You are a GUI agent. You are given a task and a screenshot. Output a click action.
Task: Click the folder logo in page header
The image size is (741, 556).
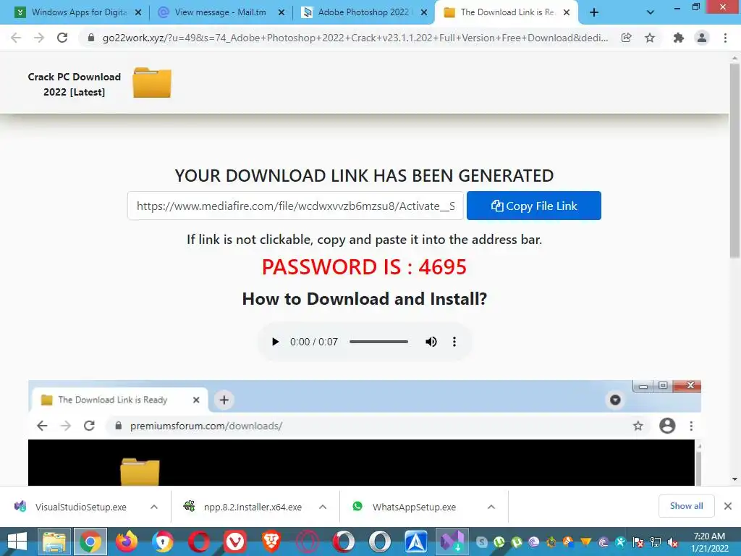(152, 83)
